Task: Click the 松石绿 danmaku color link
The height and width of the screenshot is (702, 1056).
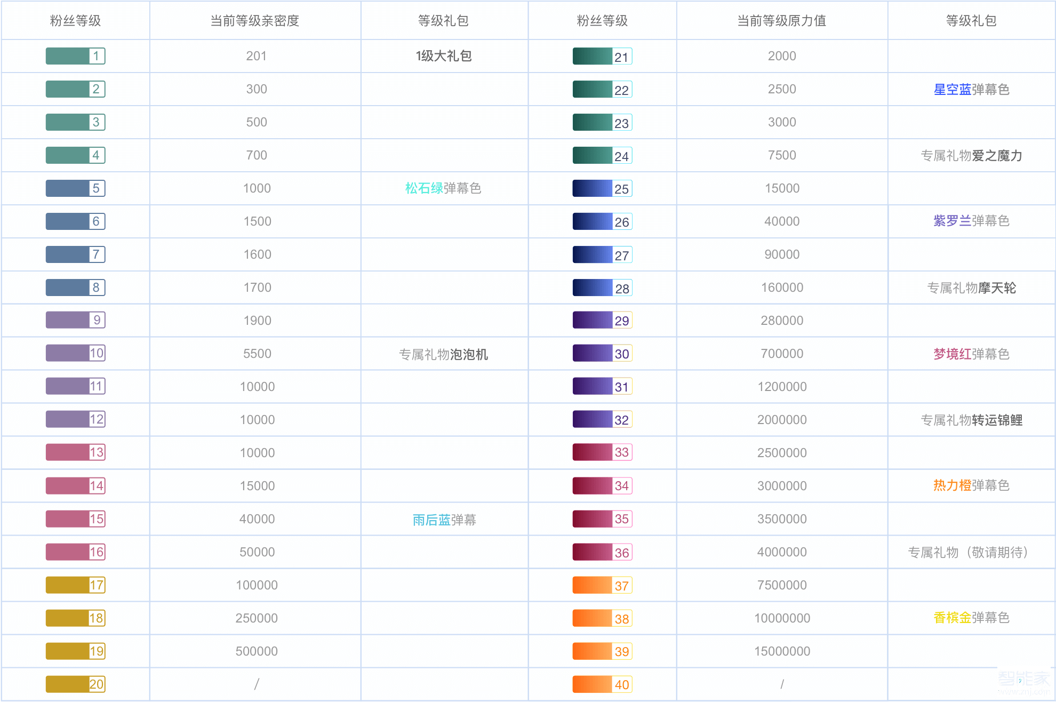Action: (424, 188)
